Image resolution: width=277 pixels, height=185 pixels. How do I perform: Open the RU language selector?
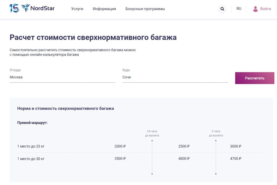239,8
